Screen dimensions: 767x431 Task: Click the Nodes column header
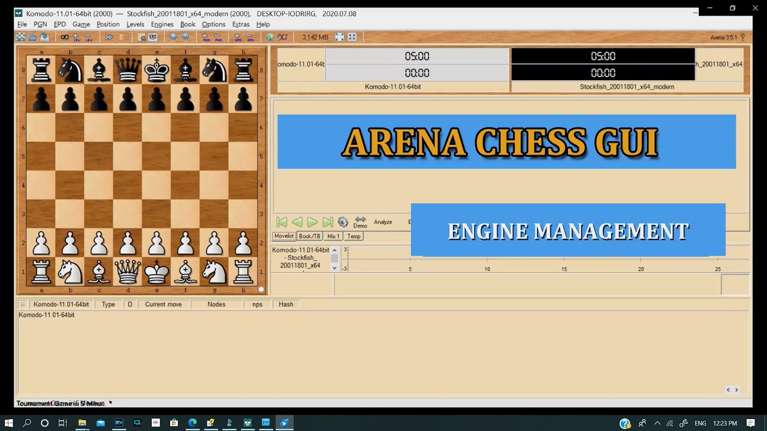(216, 304)
